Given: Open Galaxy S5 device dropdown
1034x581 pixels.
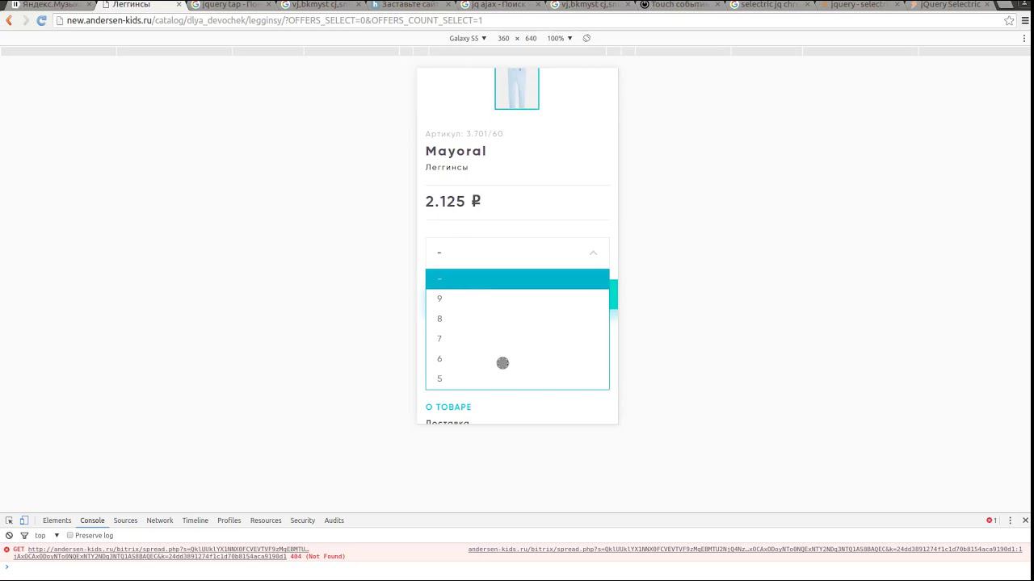Looking at the screenshot, I should [469, 38].
